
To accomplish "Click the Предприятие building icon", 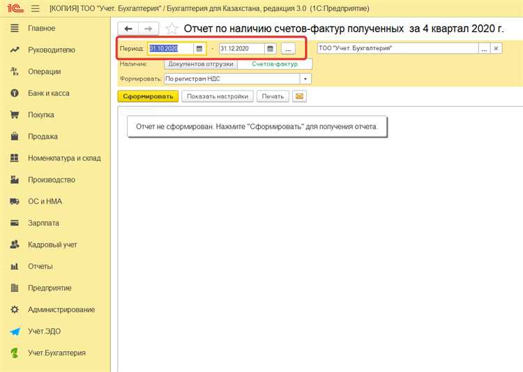I will tap(15, 288).
